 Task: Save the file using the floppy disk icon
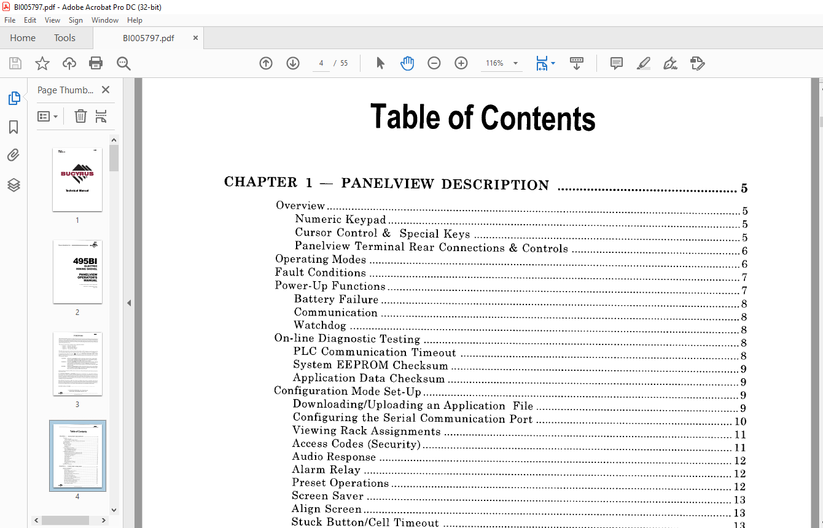(x=15, y=63)
